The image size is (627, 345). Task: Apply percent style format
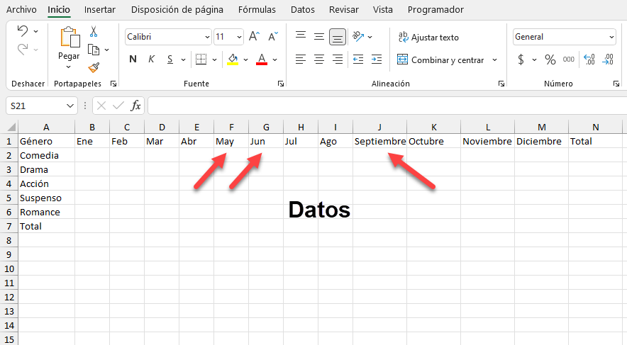(x=550, y=60)
